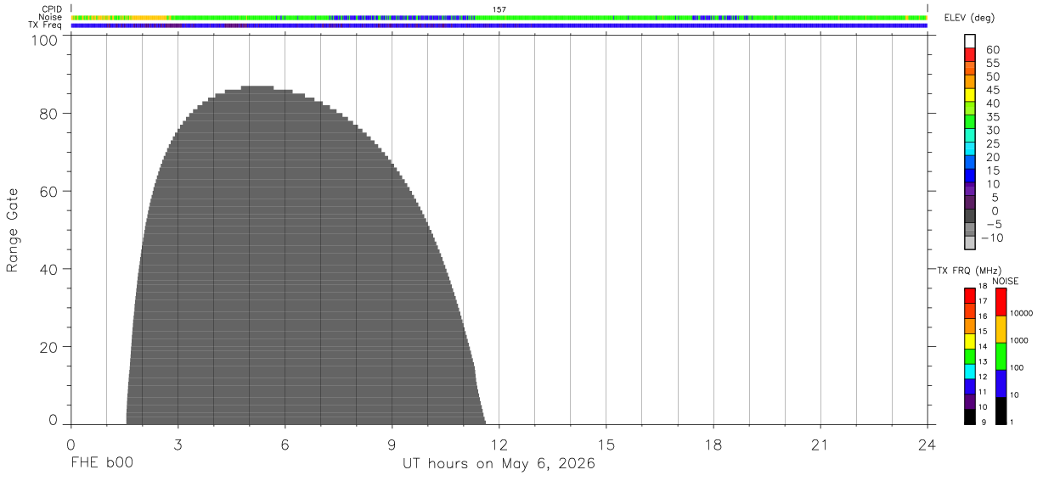Click the white top segment of ELEV color bar
This screenshot has width=1043, height=481.
pos(970,42)
